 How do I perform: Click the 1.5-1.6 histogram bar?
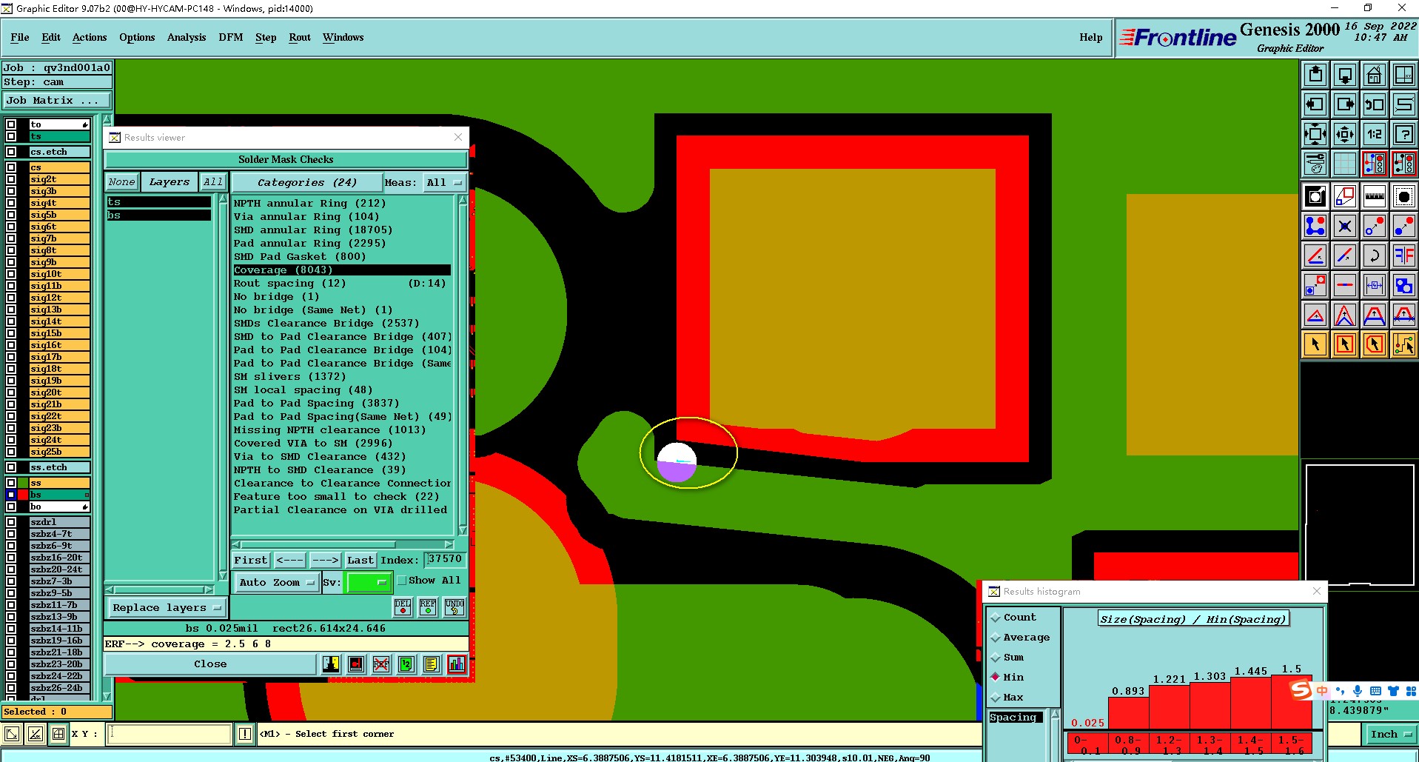[1292, 702]
